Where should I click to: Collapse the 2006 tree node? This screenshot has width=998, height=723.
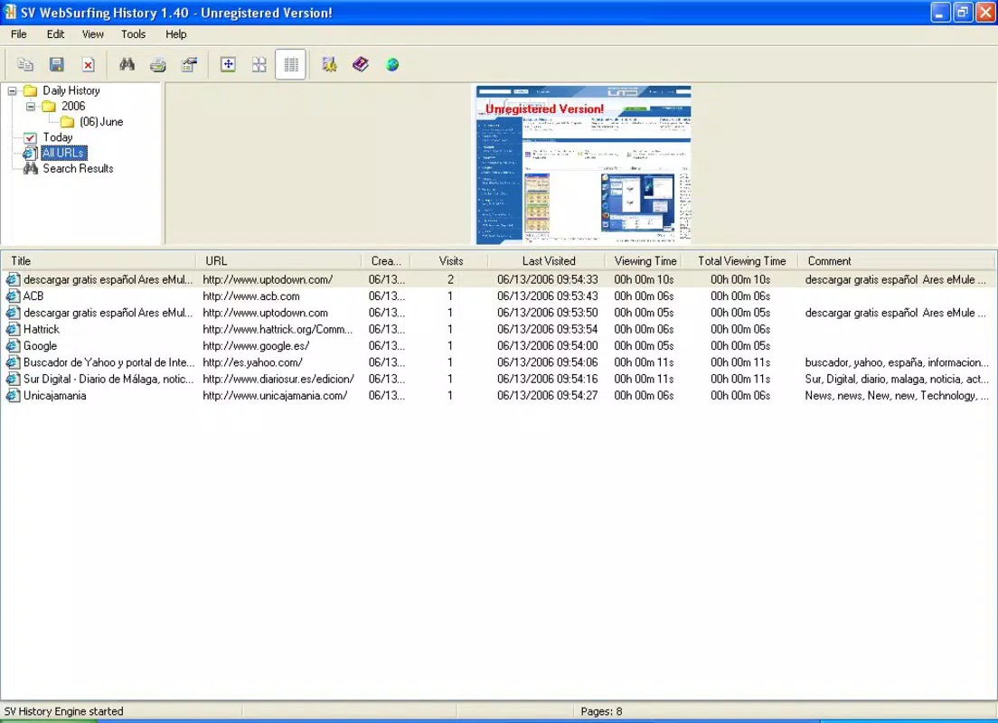tap(31, 107)
